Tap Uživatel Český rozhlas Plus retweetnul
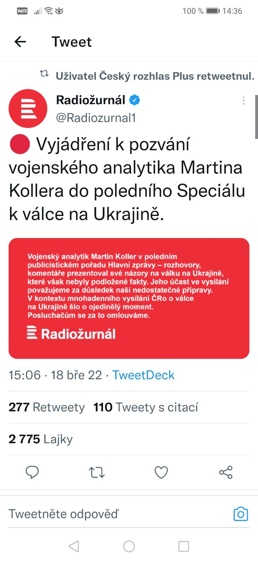The image size is (258, 561). coord(155,76)
